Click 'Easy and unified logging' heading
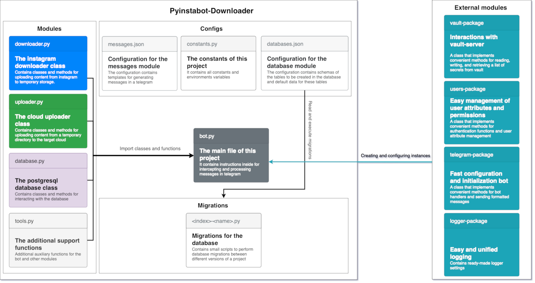Image resolution: width=535 pixels, height=283 pixels. pos(473,253)
